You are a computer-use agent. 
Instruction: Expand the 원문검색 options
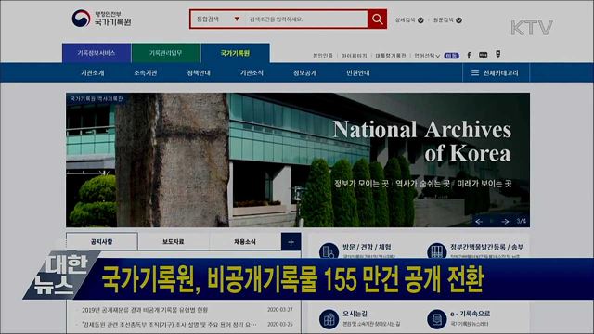click(447, 20)
